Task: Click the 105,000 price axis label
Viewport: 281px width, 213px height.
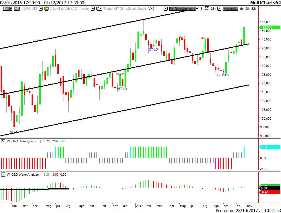Action: (266, 110)
